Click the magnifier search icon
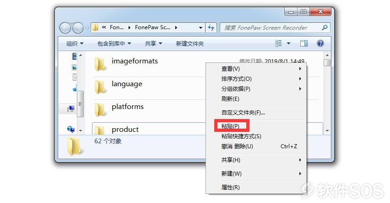Image resolution: width=390 pixels, height=203 pixels. (325, 28)
